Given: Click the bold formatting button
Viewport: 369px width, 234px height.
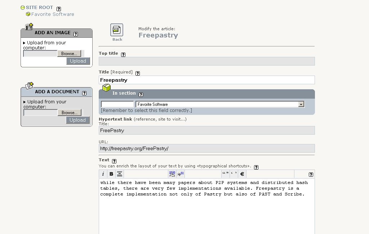Looking at the screenshot, I should coord(111,174).
